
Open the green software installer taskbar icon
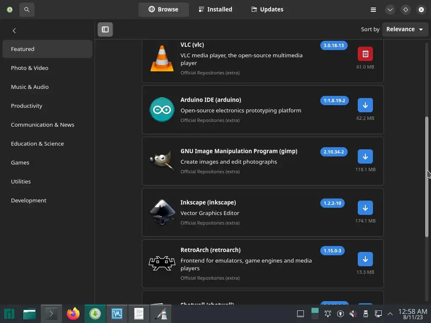coord(95,314)
